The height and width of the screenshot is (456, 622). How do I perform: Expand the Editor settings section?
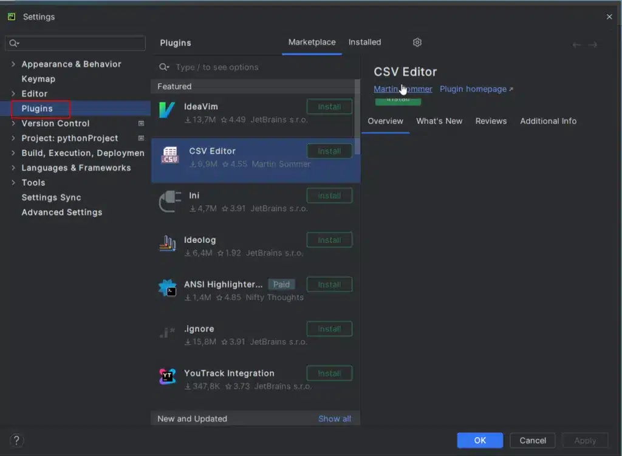pyautogui.click(x=13, y=94)
